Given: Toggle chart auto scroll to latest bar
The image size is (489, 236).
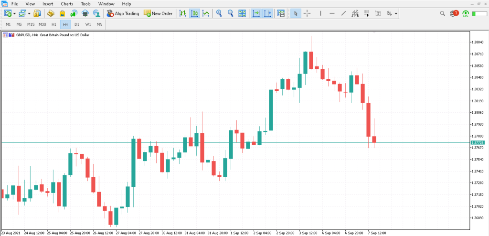Looking at the screenshot, I should (256, 13).
